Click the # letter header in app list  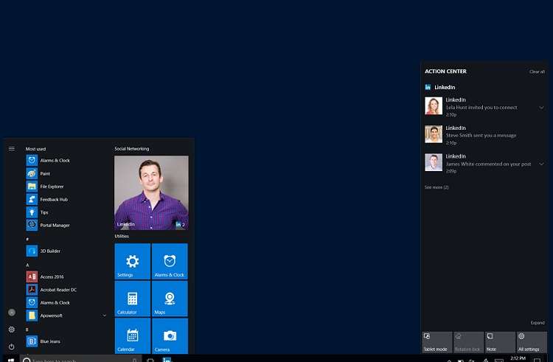[x=27, y=239]
